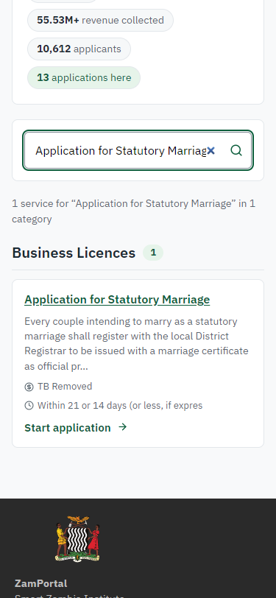Click the Within 21 or 14 days label

[120, 405]
